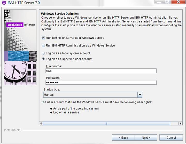
Task: Click the Password input field
Action: coord(101,82)
